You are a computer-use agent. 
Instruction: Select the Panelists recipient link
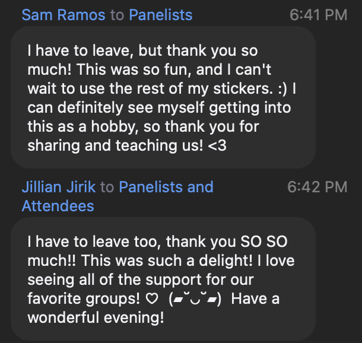tap(160, 14)
